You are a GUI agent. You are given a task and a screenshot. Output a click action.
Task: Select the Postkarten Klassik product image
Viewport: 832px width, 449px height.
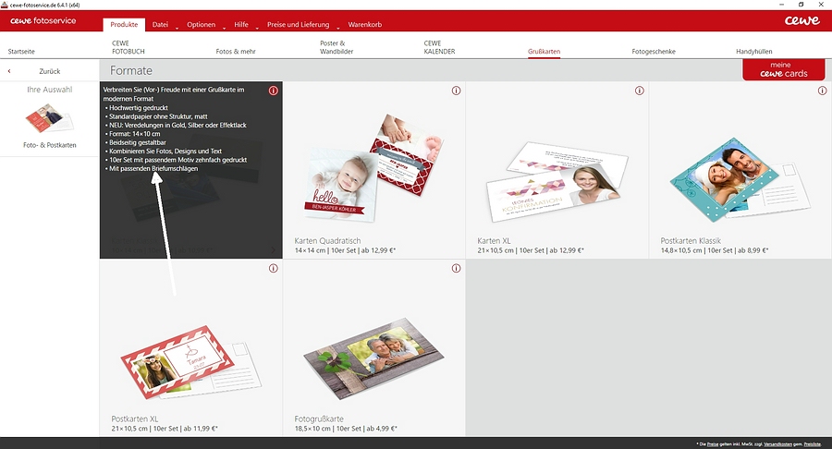click(x=740, y=179)
